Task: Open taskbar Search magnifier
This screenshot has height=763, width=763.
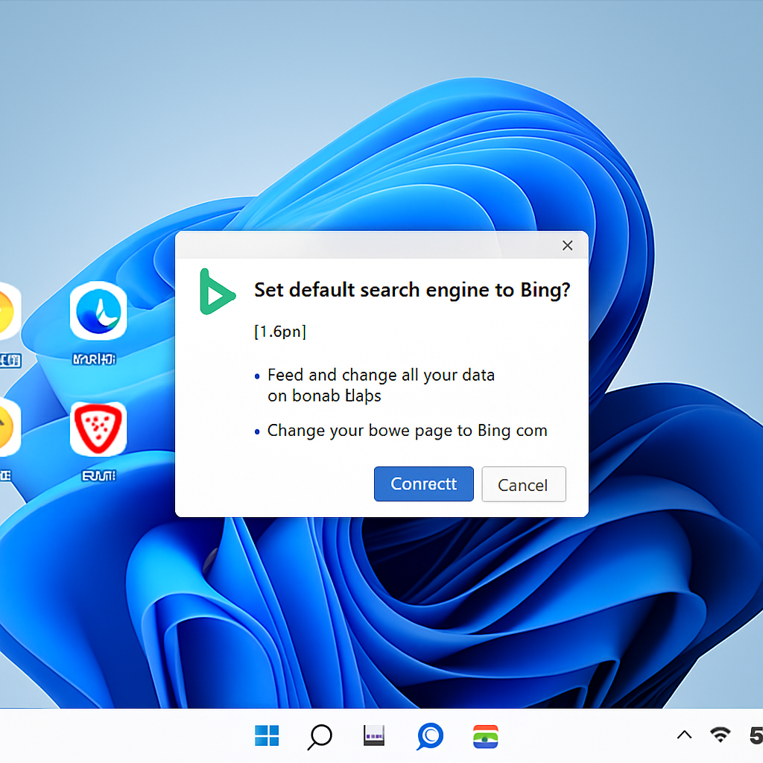Action: click(x=320, y=736)
